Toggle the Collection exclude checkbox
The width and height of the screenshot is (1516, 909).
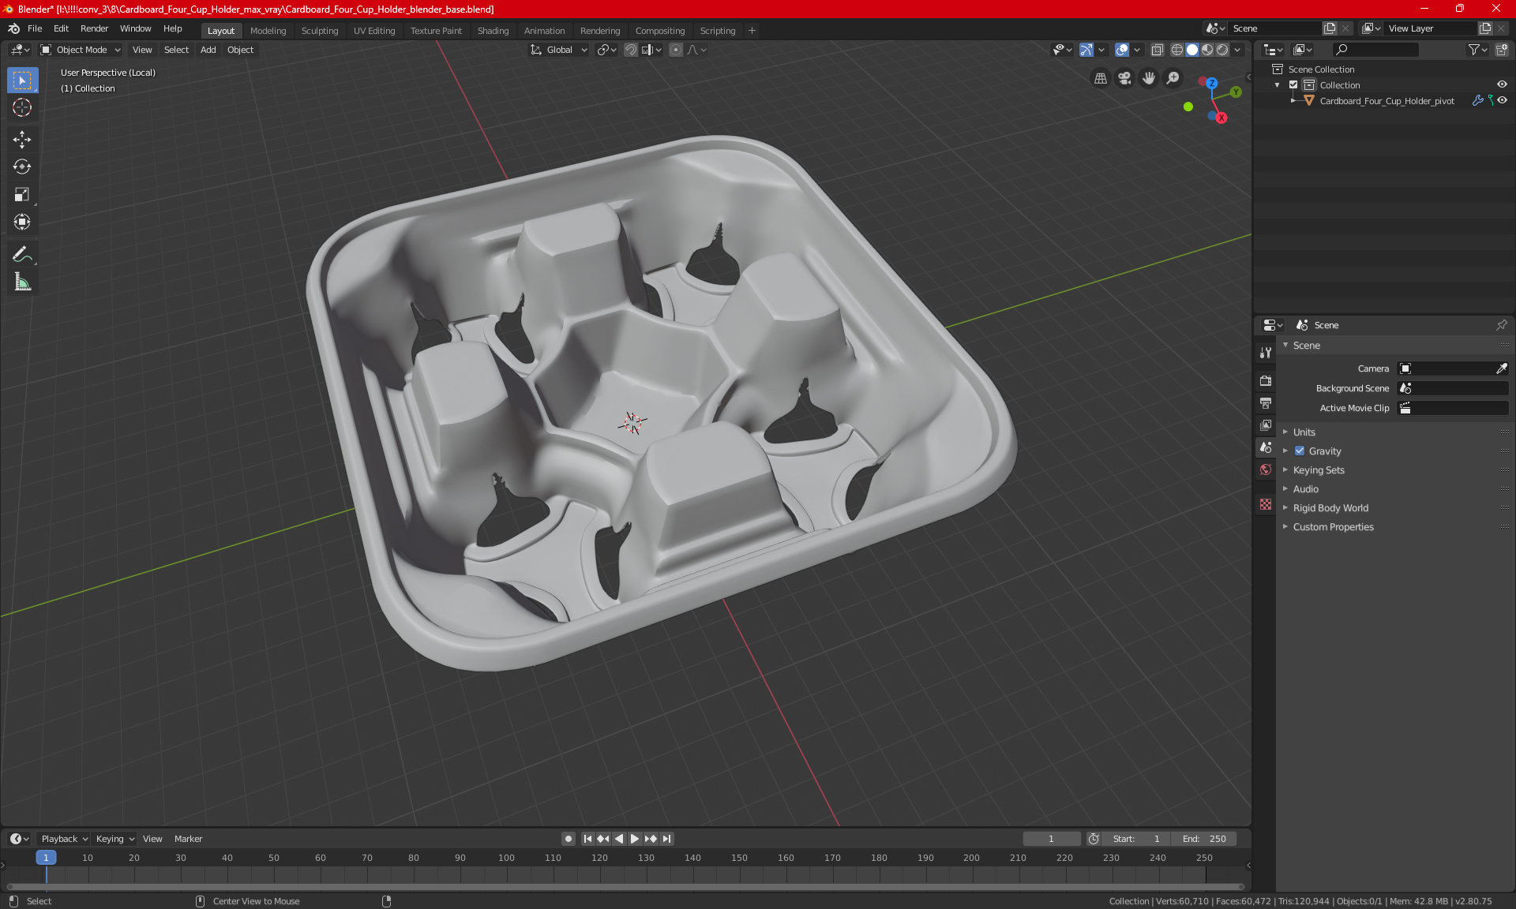pos(1293,85)
